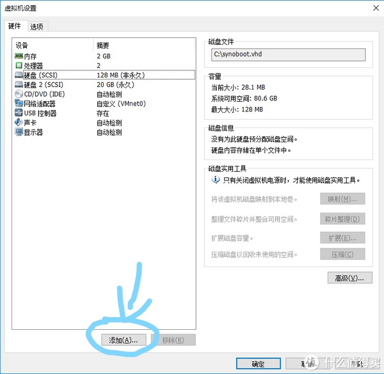Click the CD/DVD (IDE) disc icon
Viewport: 384px width, 374px height.
point(19,94)
